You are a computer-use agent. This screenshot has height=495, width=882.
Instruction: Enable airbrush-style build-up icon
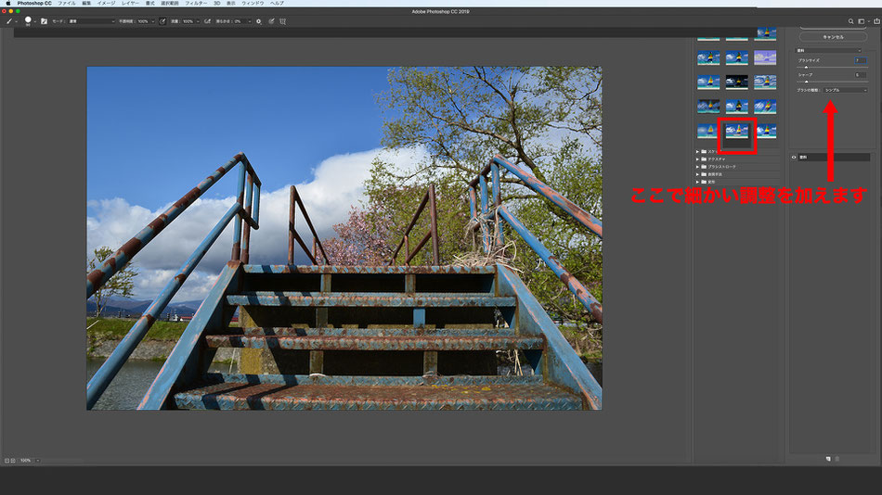coord(208,21)
